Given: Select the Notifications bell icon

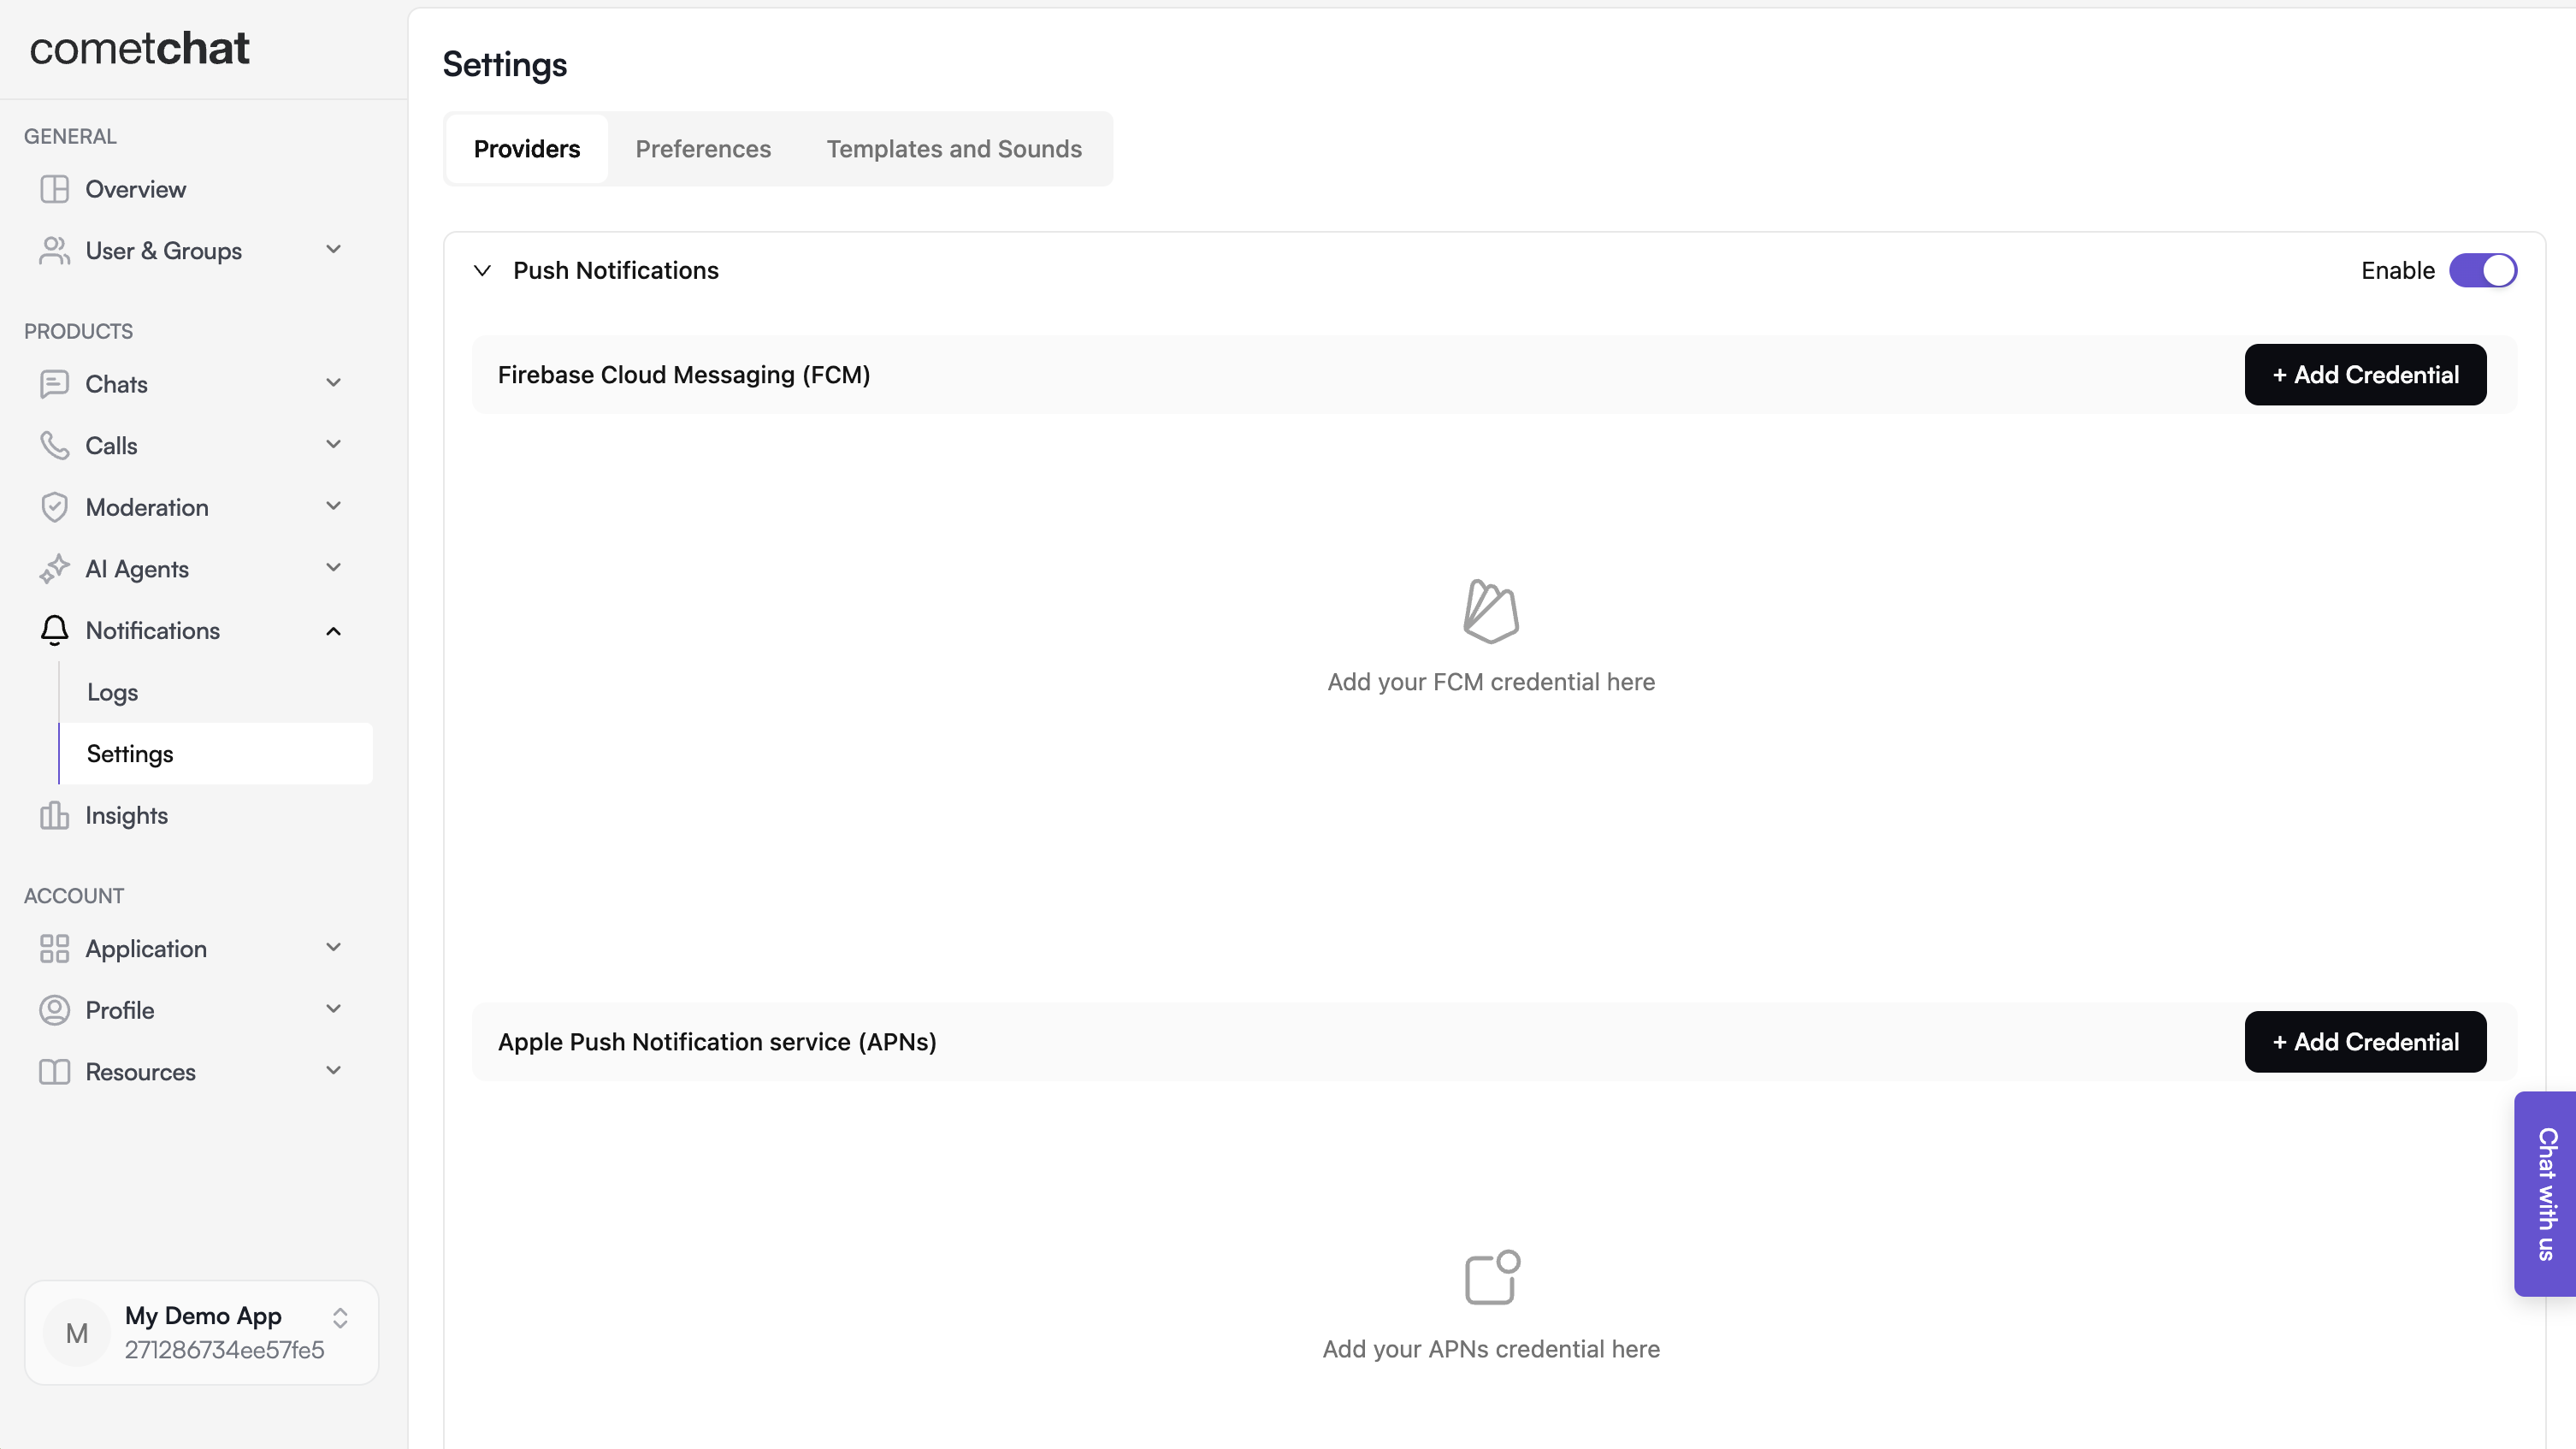Looking at the screenshot, I should (55, 630).
